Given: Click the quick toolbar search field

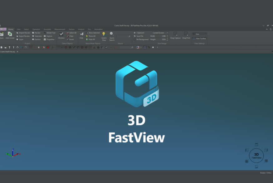Looking at the screenshot, I should click(126, 47).
